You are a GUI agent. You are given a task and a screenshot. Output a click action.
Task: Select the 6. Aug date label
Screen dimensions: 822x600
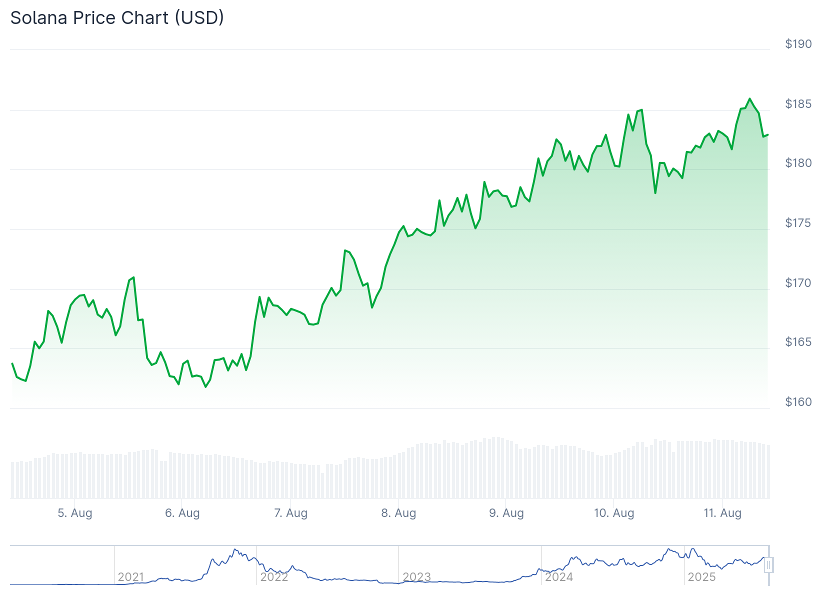pyautogui.click(x=182, y=513)
